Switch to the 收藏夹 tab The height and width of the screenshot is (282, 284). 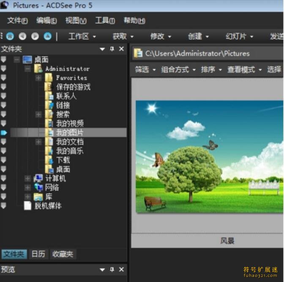pos(63,254)
